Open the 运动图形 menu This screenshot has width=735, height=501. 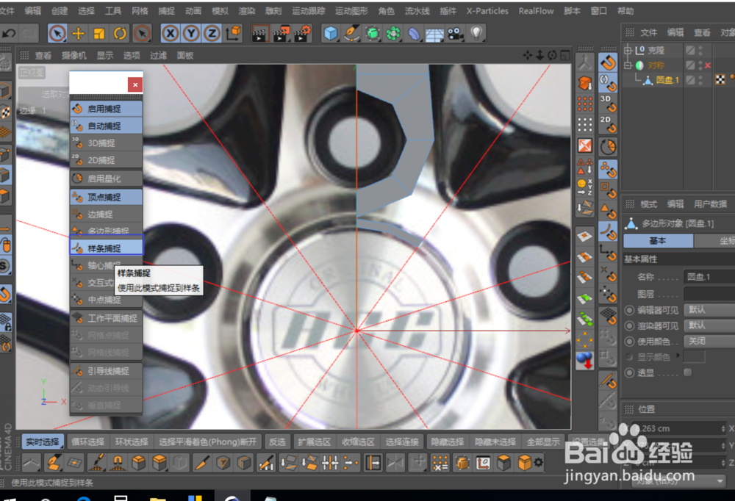tap(351, 11)
